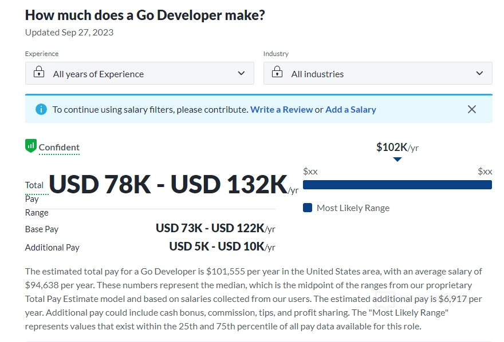Select the Additional Pay row label
504x342 pixels.
[52, 248]
